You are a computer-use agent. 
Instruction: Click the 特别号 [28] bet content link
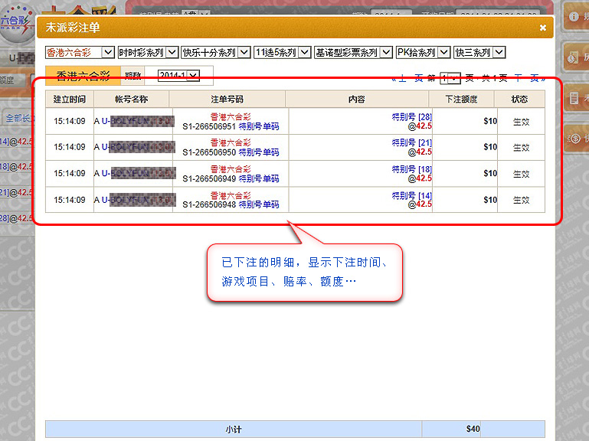[411, 117]
